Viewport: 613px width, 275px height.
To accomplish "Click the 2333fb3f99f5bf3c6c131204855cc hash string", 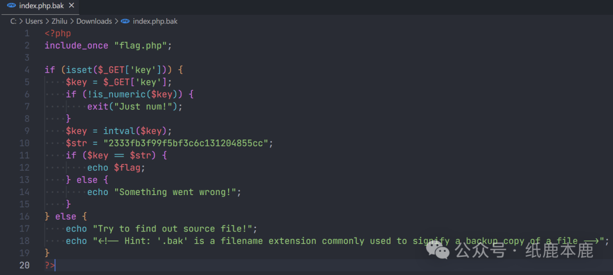I will pyautogui.click(x=183, y=143).
